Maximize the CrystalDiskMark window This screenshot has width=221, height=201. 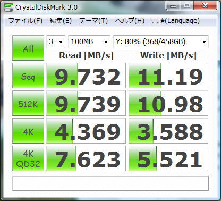pyautogui.click(x=186, y=6)
